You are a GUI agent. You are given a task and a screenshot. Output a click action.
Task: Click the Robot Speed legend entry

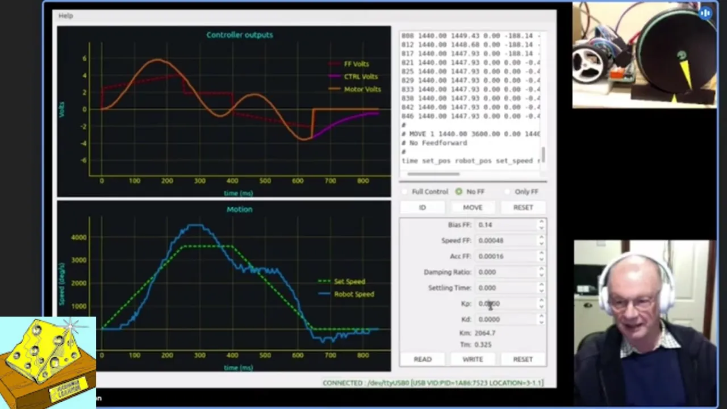(x=346, y=294)
